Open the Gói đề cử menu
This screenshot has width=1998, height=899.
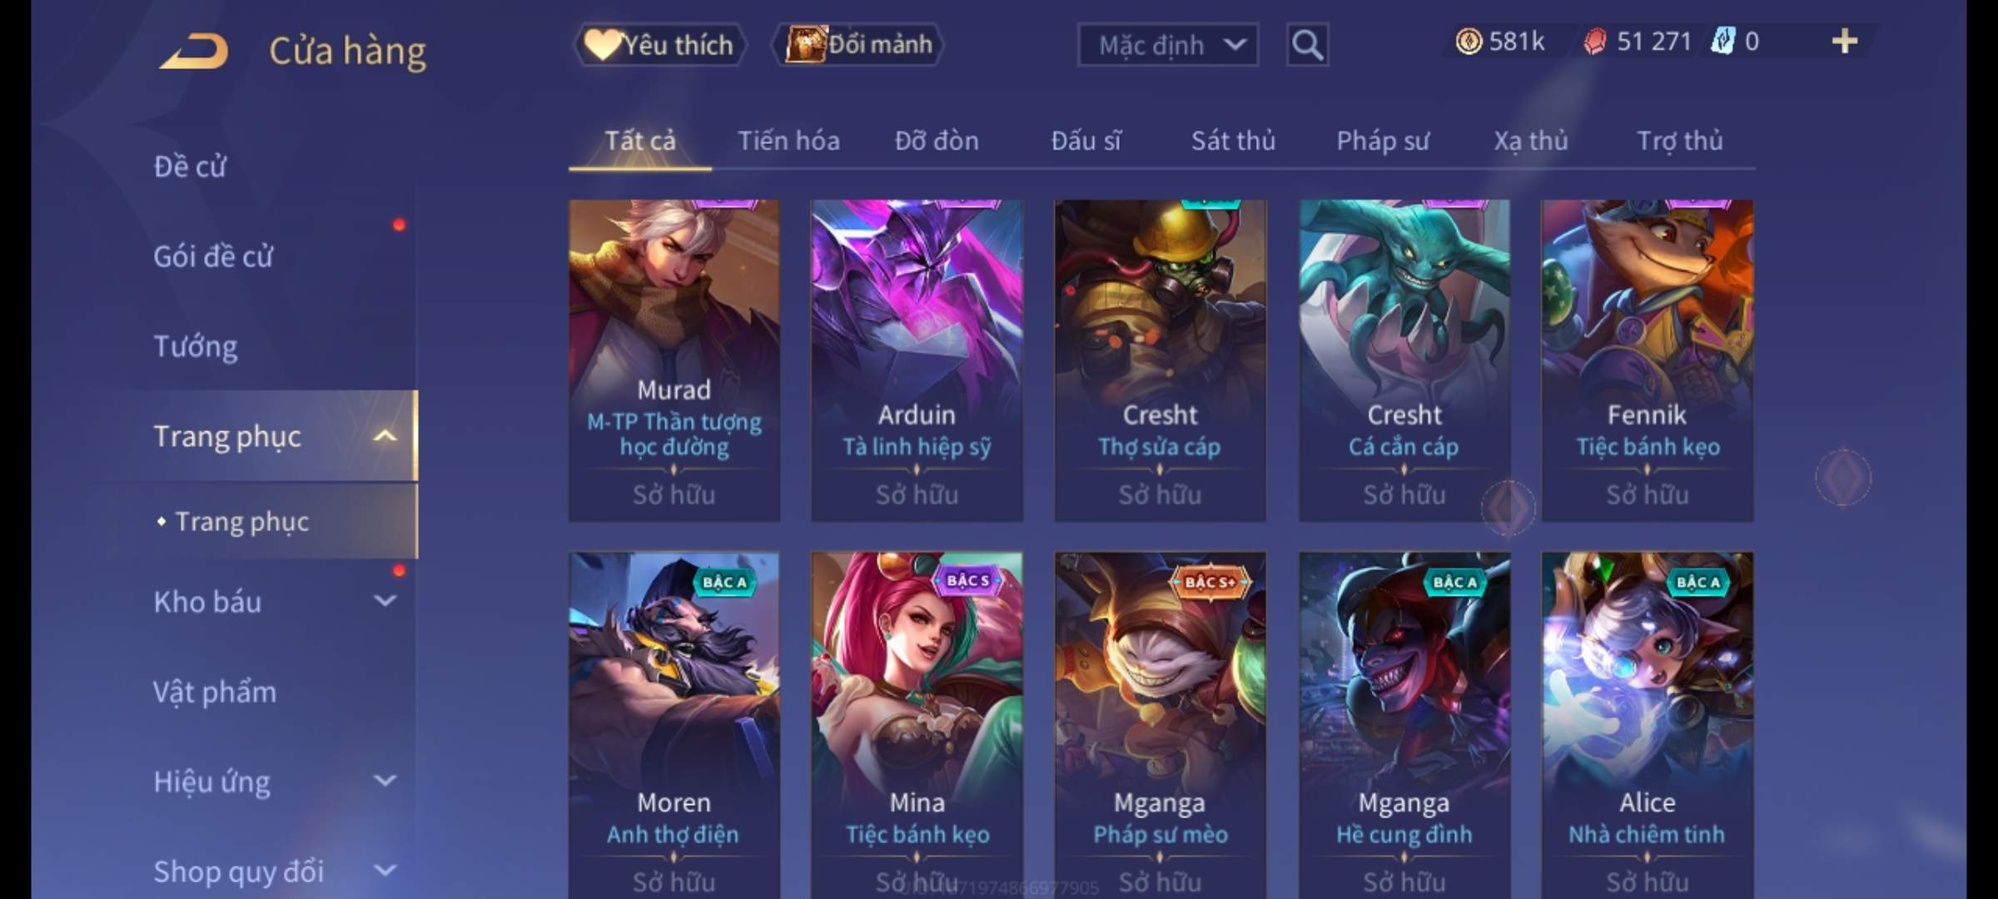(213, 256)
